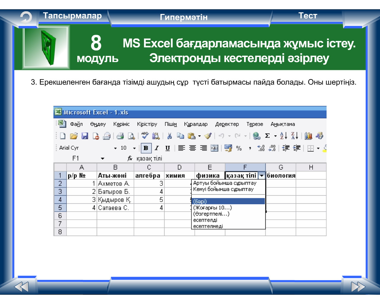
Task: Click the AutoSum sigma icon
Action: pos(267,136)
